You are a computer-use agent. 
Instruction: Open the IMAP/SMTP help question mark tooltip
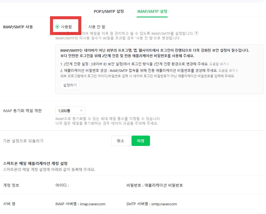(x=196, y=33)
